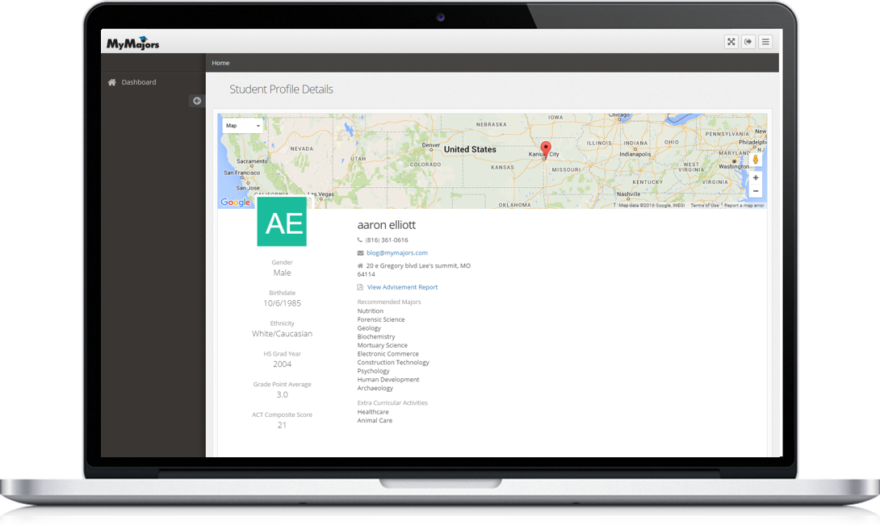Click the red location pin on map
The width and height of the screenshot is (880, 525).
[545, 149]
